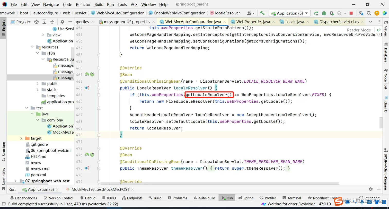Expand the target folder

tap(21, 138)
